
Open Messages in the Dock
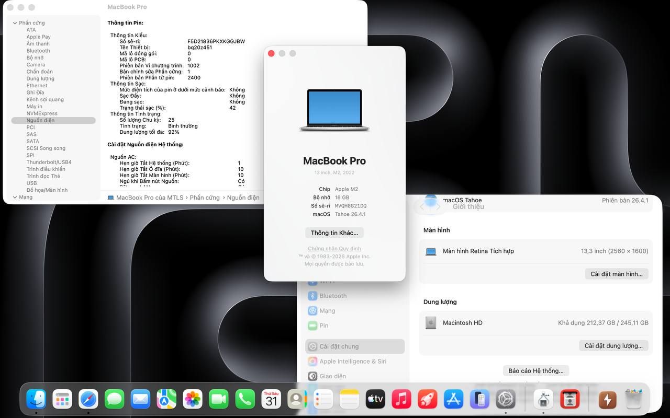[114, 400]
